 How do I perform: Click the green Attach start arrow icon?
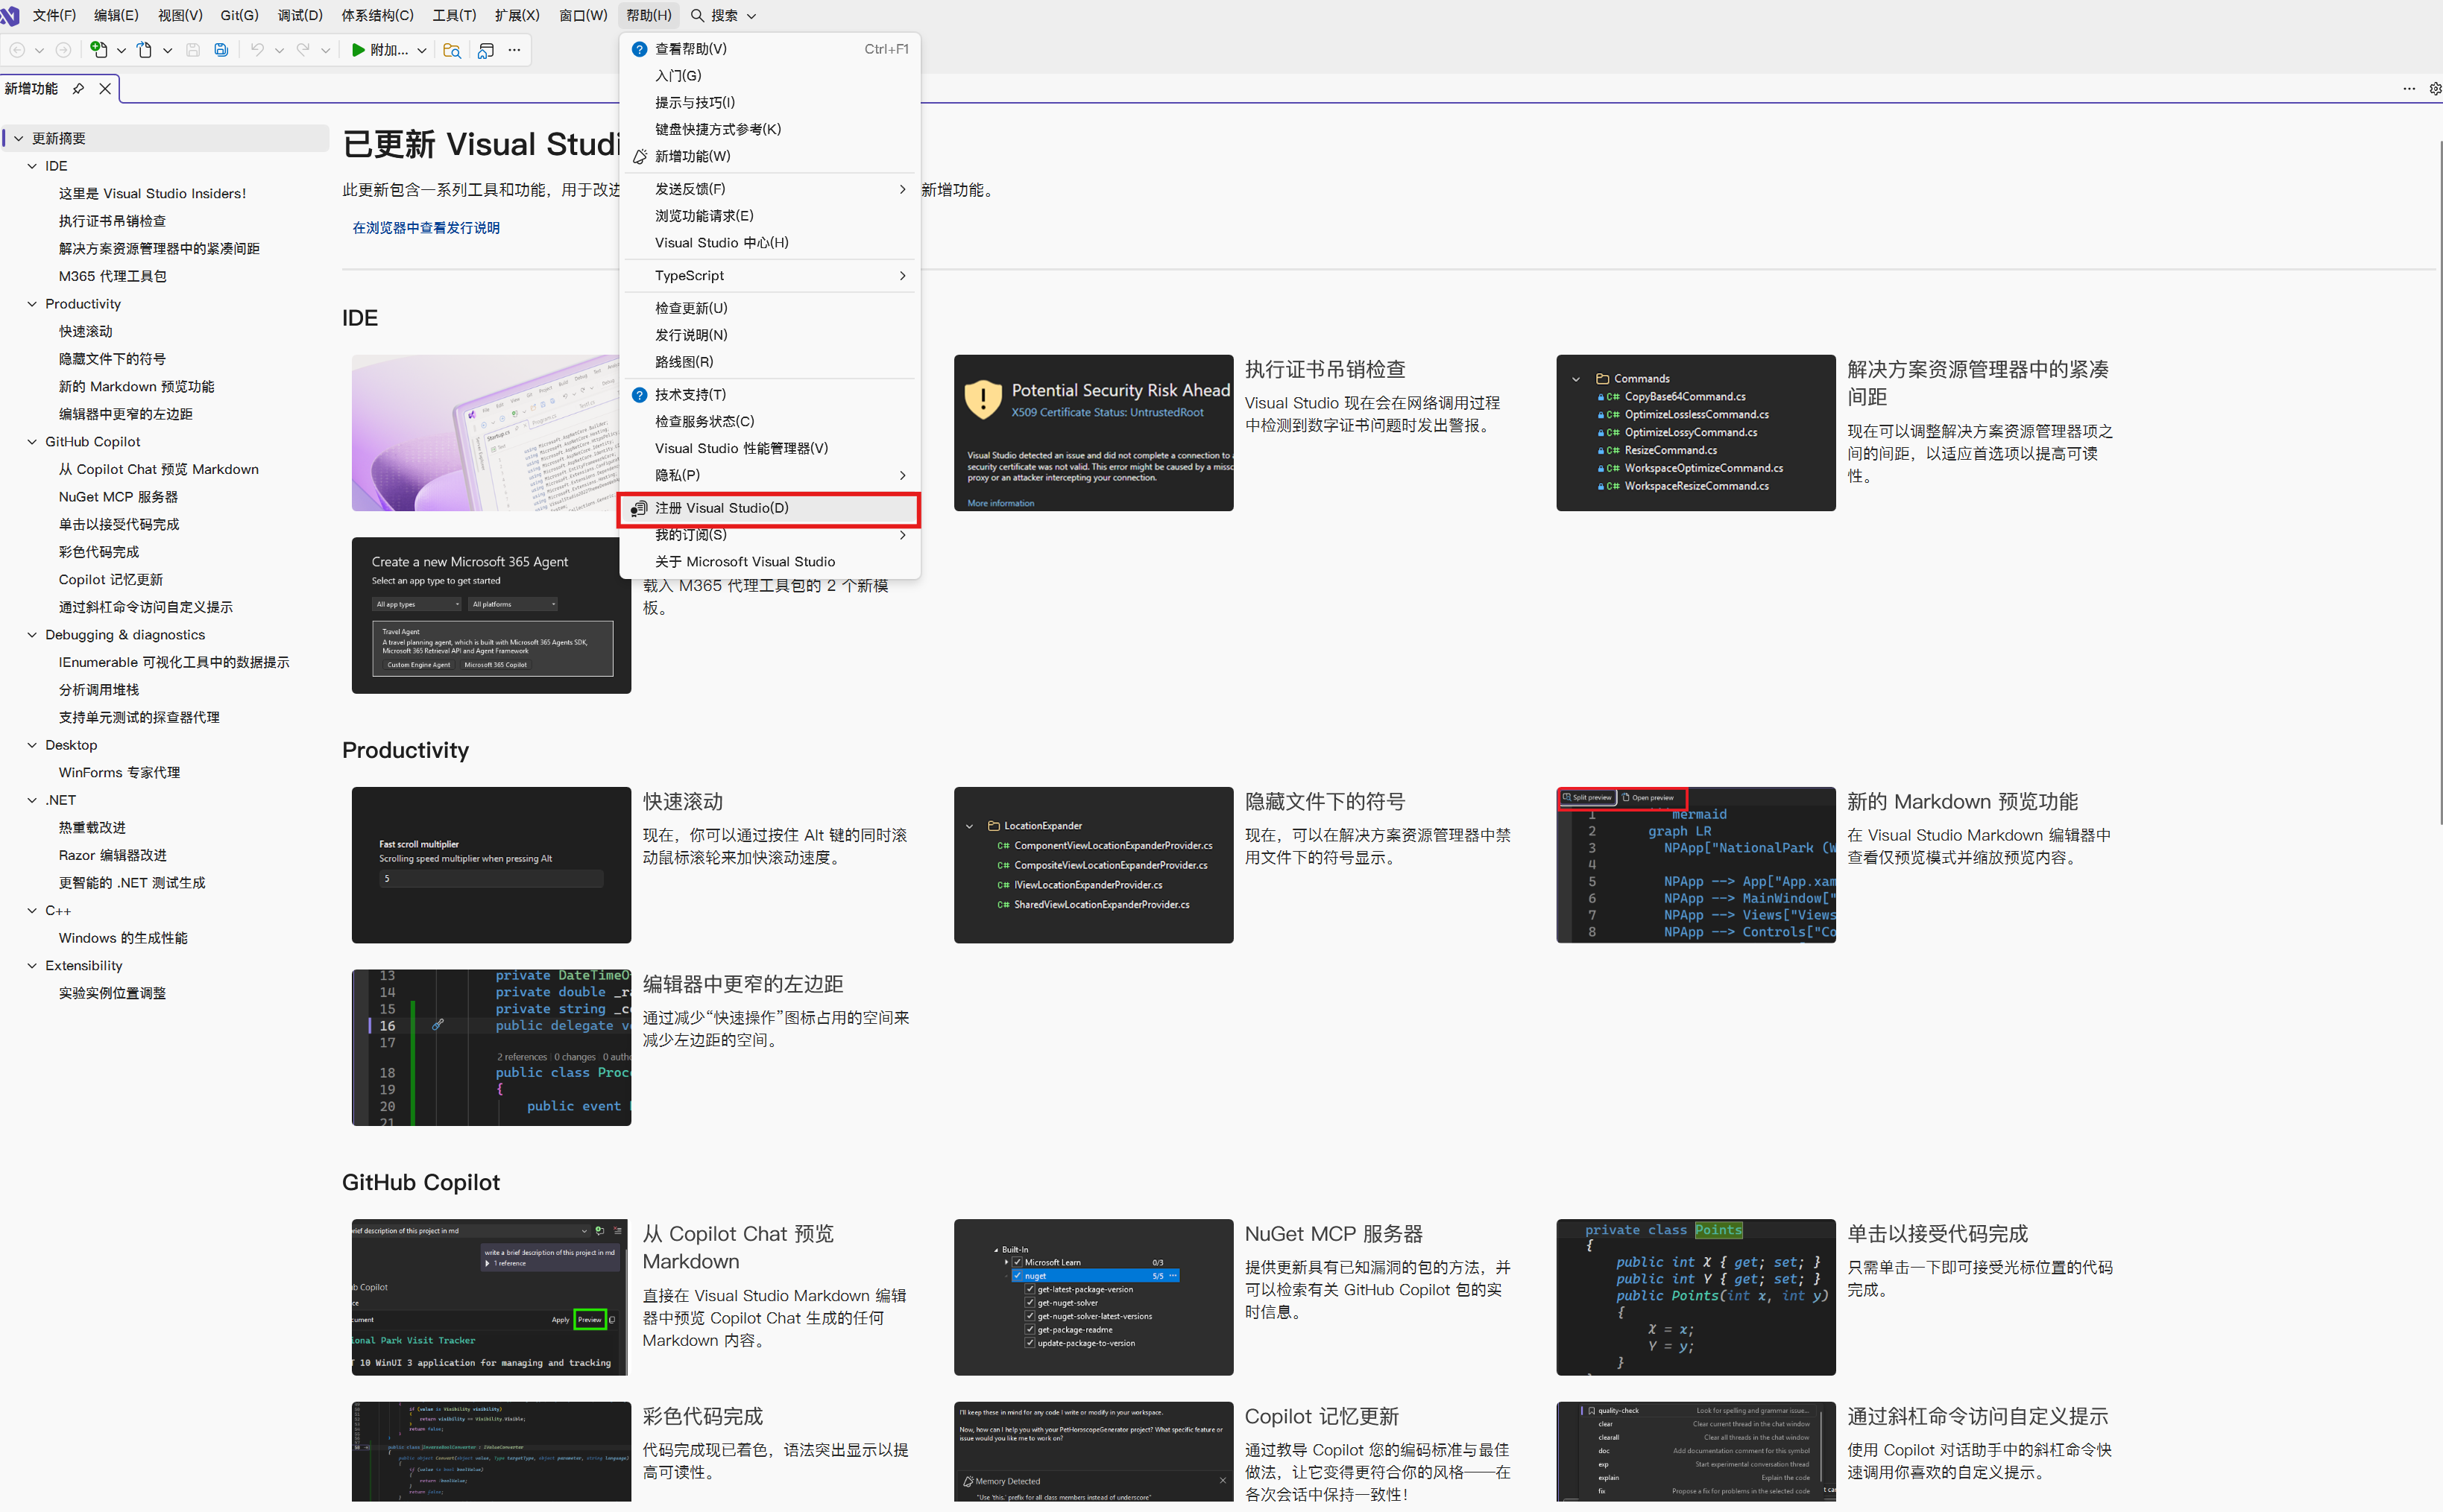[x=357, y=50]
